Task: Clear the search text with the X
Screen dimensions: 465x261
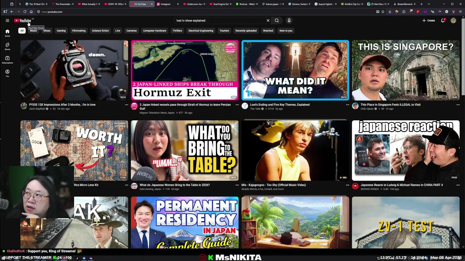Action: [268, 21]
